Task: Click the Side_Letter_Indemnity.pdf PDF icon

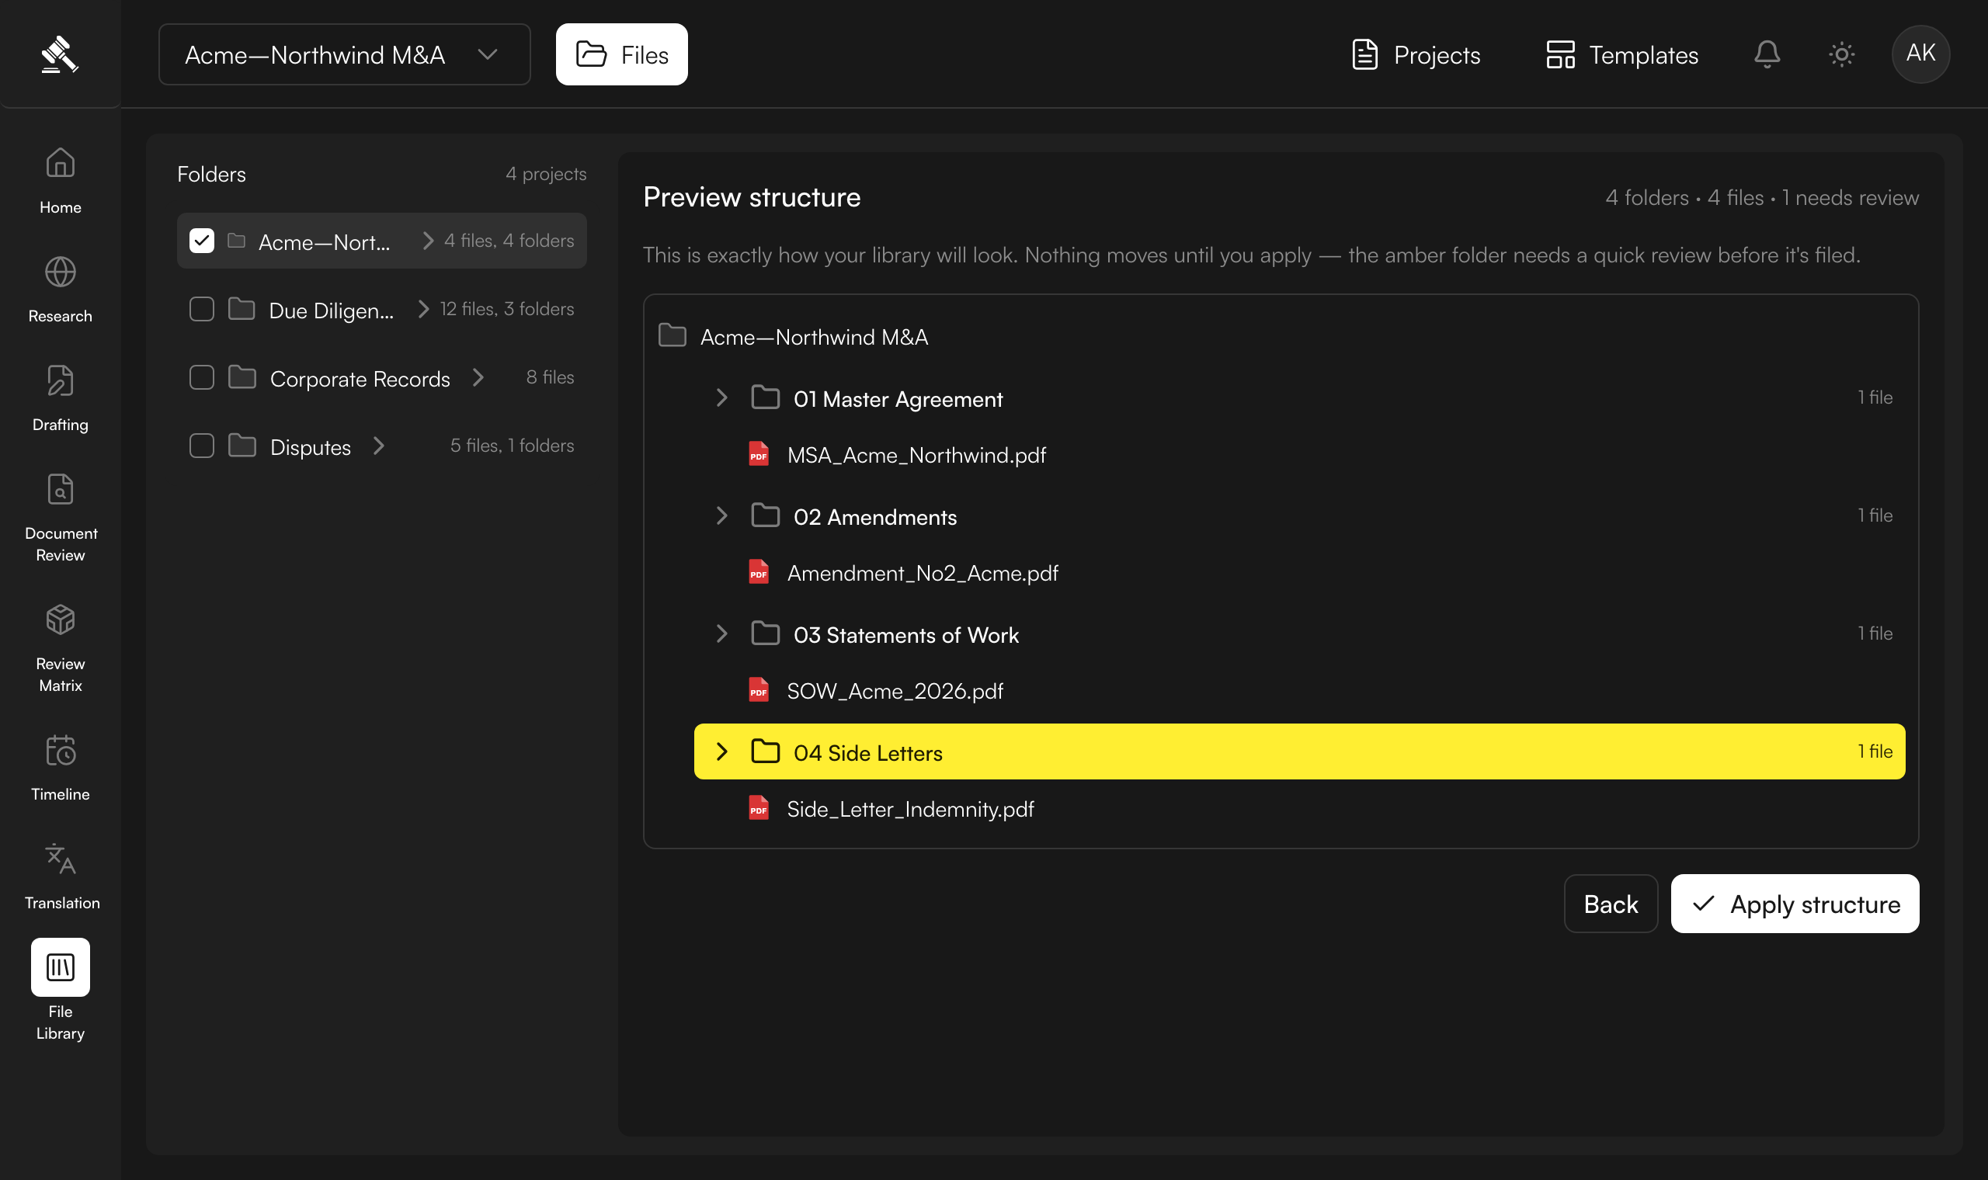Action: pyautogui.click(x=759, y=808)
